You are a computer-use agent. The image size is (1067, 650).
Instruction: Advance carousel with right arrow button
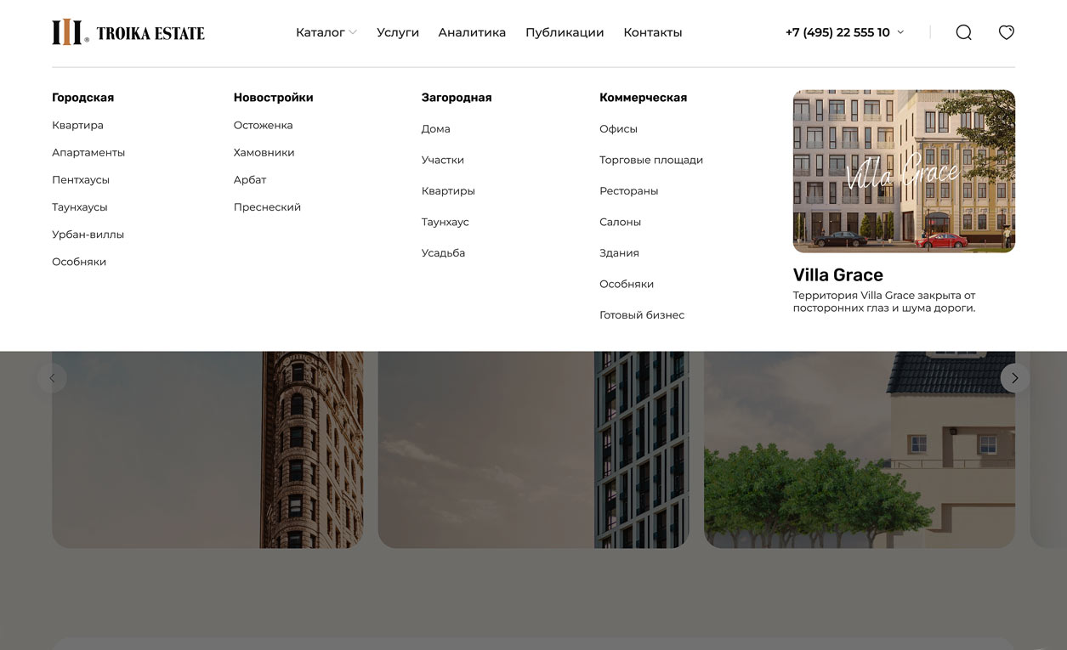[x=1014, y=378]
